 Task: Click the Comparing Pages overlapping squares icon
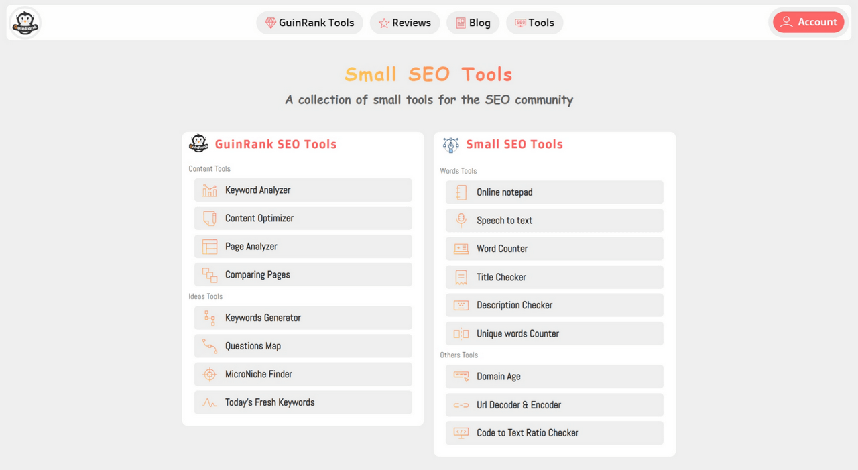point(210,275)
